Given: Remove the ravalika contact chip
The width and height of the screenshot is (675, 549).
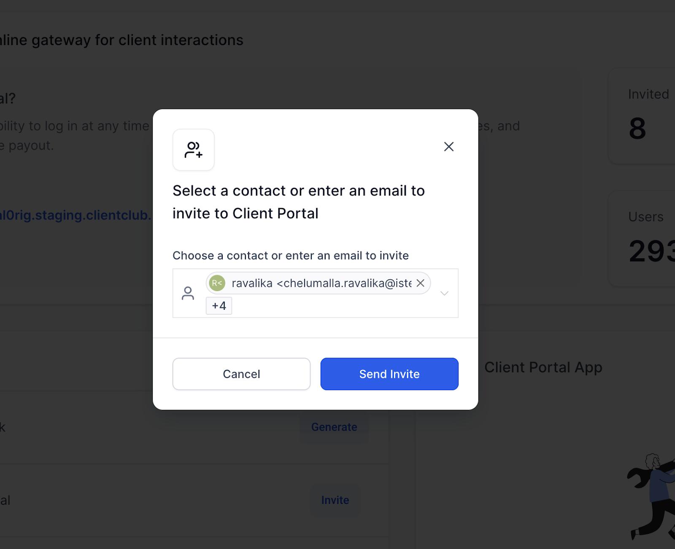Looking at the screenshot, I should pyautogui.click(x=421, y=283).
